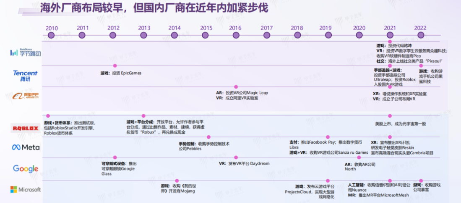Select the Google logo
The image size is (461, 203).
(x=26, y=169)
